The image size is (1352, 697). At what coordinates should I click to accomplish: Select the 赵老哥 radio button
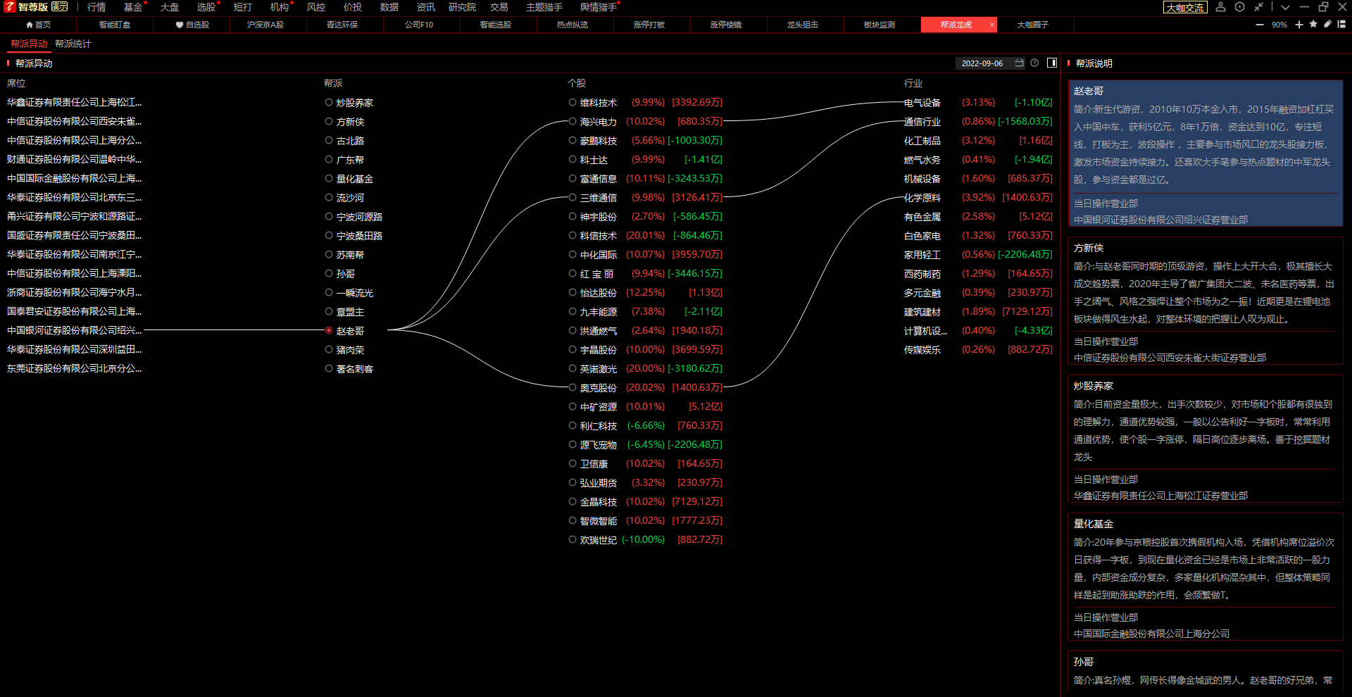(x=329, y=330)
